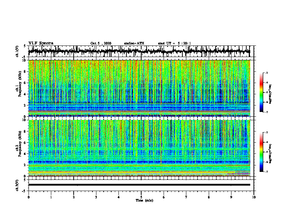
Task: Click the "-3" label on ch.1 color scale
Action: click(266, 73)
